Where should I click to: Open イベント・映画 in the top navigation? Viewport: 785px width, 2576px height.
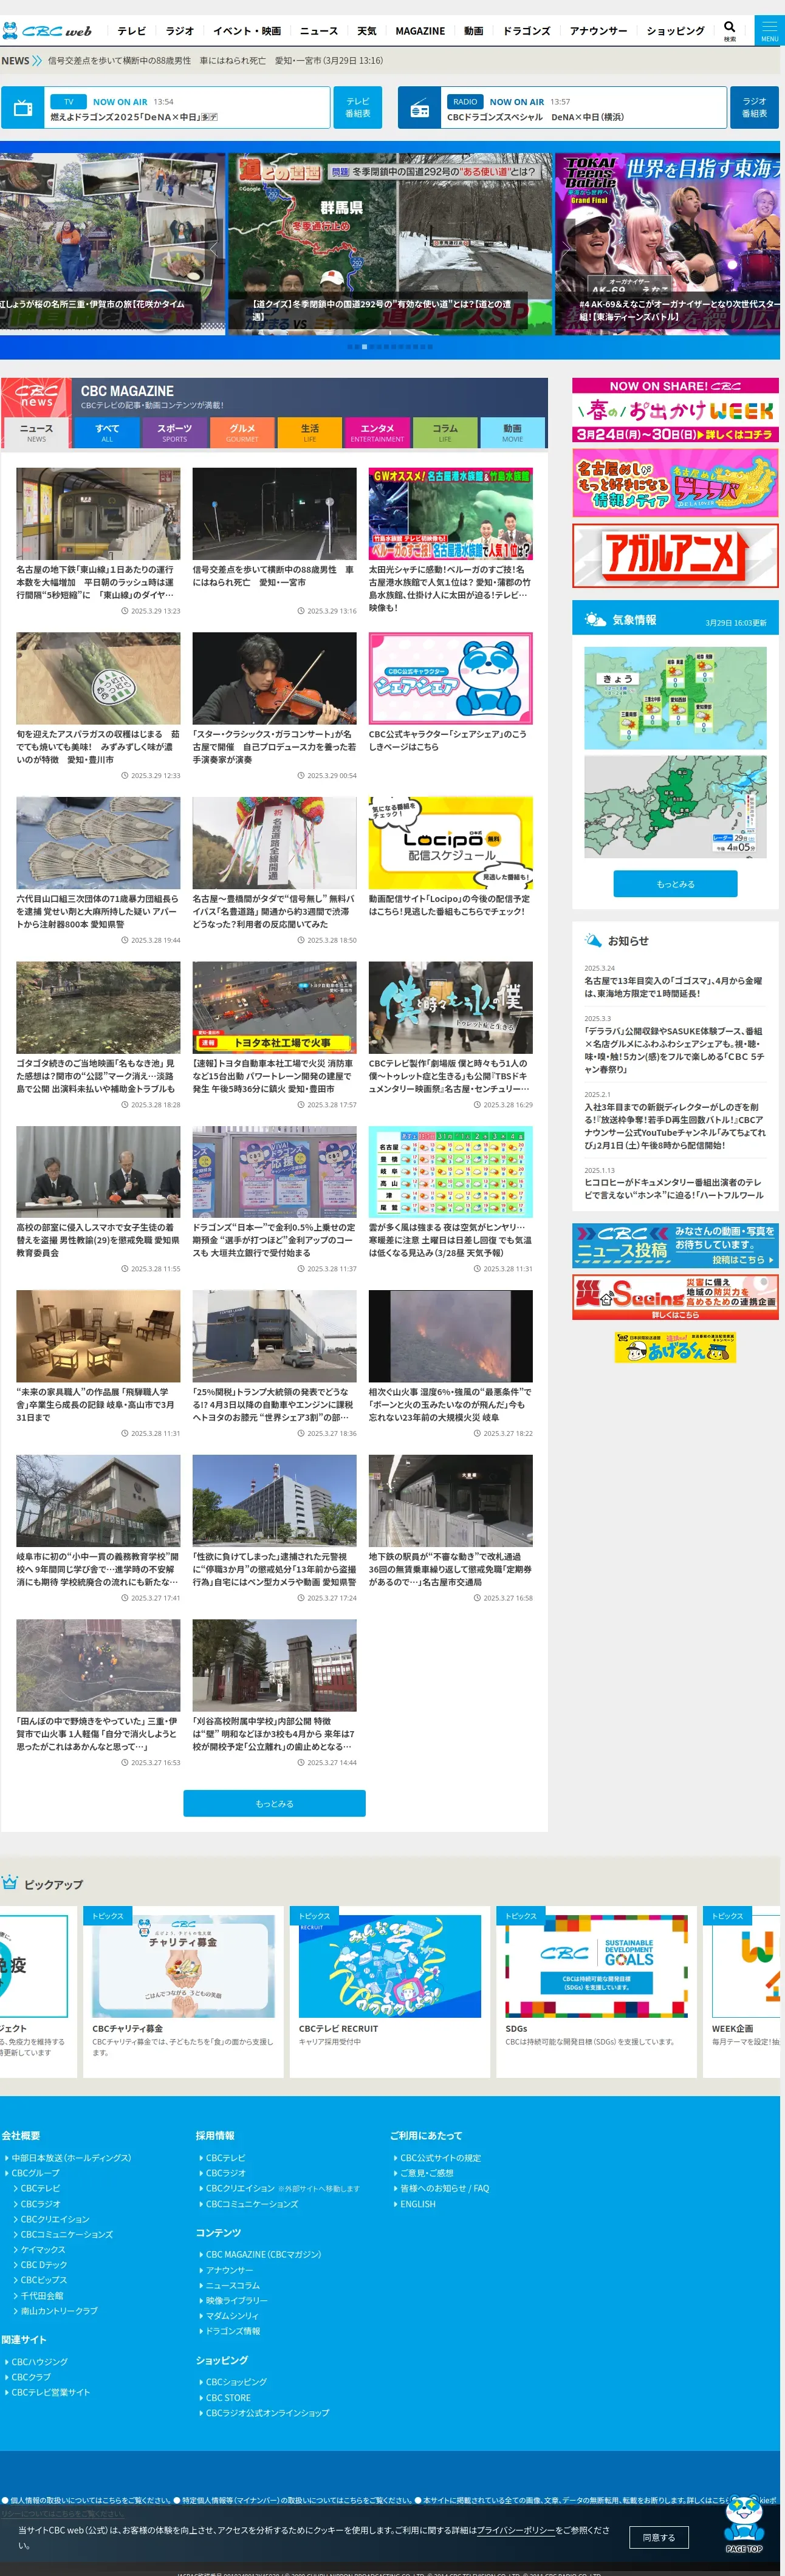click(x=247, y=31)
